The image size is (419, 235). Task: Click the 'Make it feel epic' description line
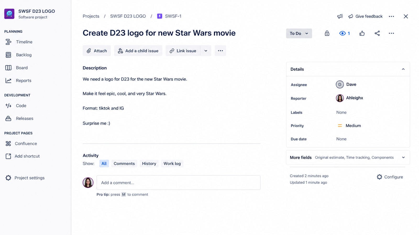pos(124,93)
